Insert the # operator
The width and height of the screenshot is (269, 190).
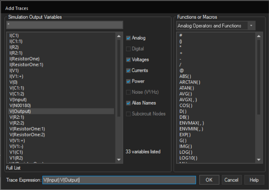point(181,35)
